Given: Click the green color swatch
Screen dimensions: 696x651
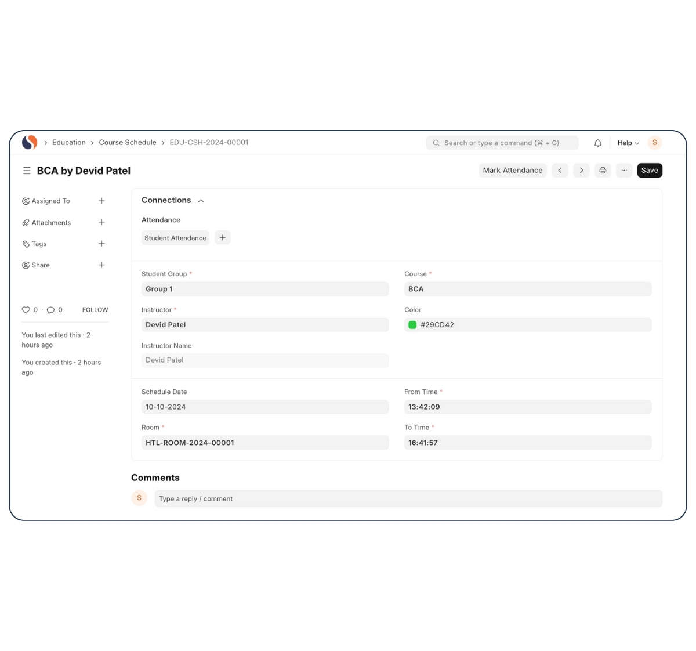Looking at the screenshot, I should (412, 325).
